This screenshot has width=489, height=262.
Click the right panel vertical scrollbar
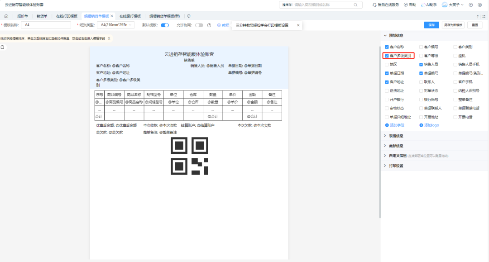tap(380, 133)
